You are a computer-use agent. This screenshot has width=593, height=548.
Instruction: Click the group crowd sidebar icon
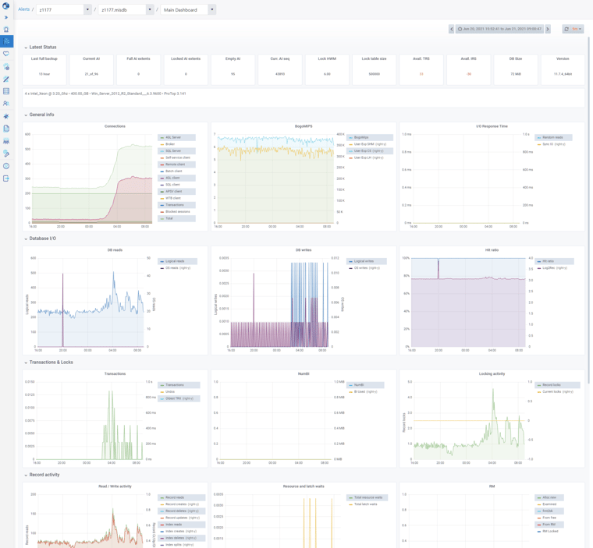coord(6,141)
